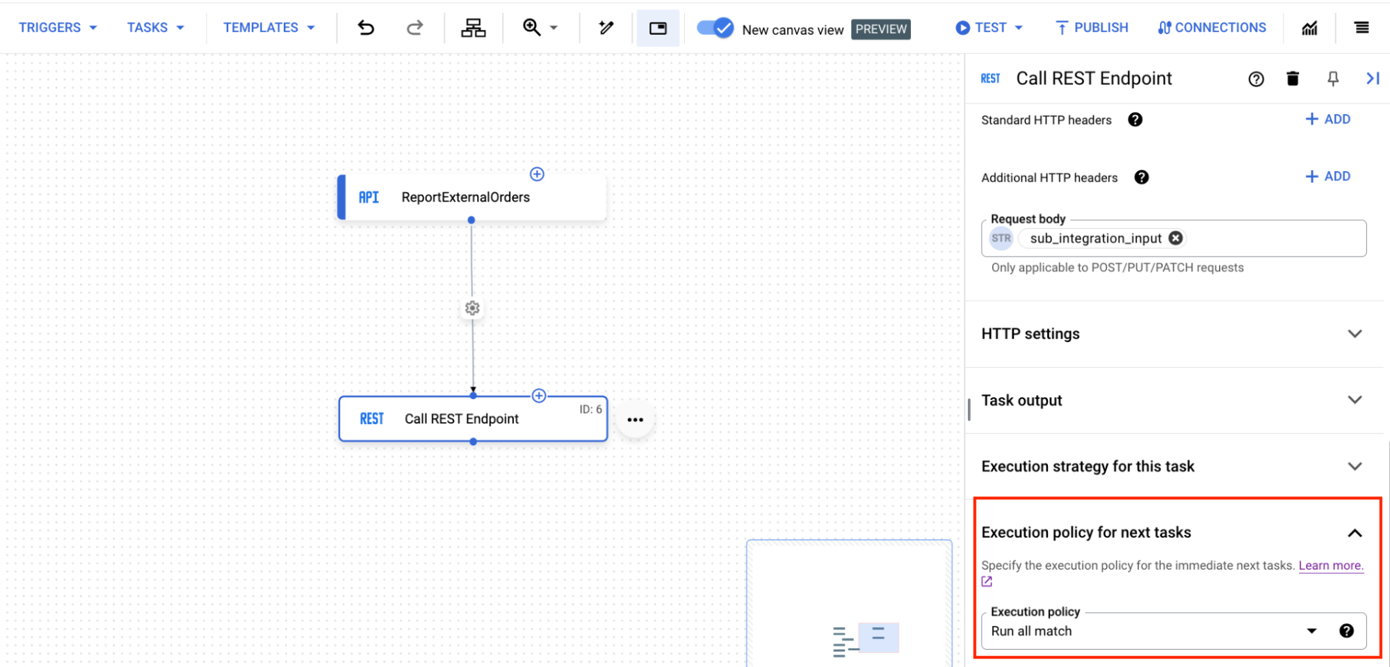Viewport: 1390px width, 667px height.
Task: Click the PREVIEW badge
Action: coord(881,29)
